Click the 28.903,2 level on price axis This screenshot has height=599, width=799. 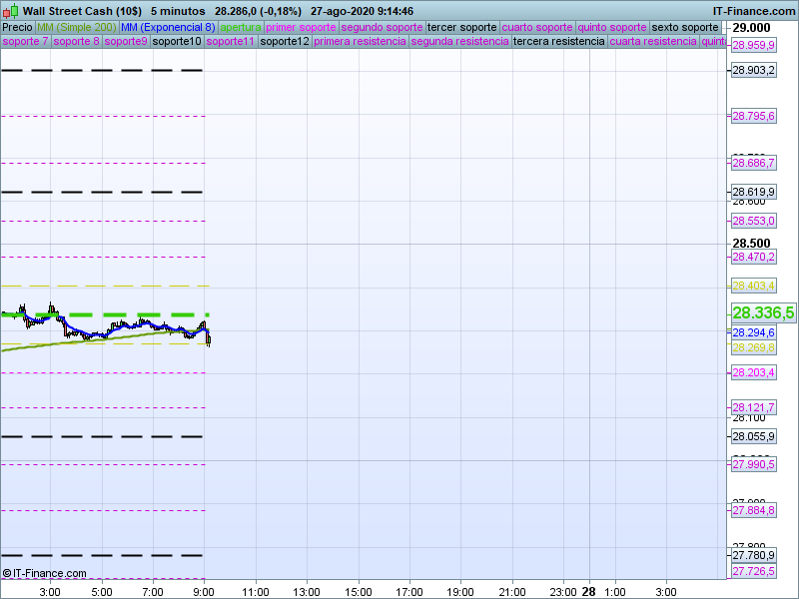(754, 70)
